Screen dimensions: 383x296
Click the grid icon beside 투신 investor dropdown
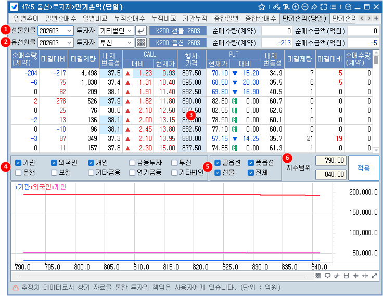pyautogui.click(x=141, y=43)
